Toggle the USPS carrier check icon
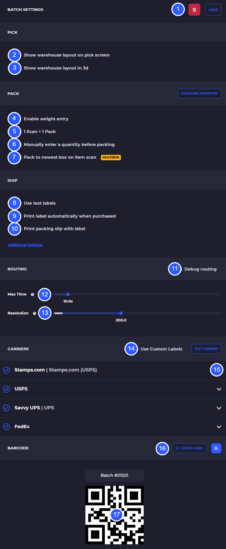The height and width of the screenshot is (549, 226). coord(6,389)
